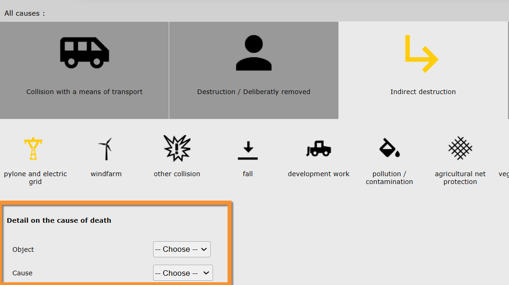Select "Destruction / Deliberatly removed" label
The width and height of the screenshot is (509, 285).
[x=254, y=92]
